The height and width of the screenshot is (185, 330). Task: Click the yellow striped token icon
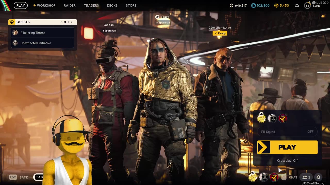276,5
